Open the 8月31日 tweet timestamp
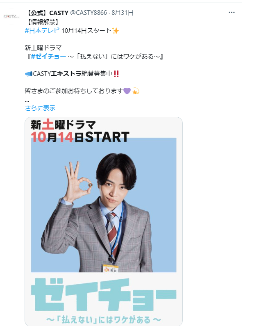The image size is (259, 326). pyautogui.click(x=123, y=13)
